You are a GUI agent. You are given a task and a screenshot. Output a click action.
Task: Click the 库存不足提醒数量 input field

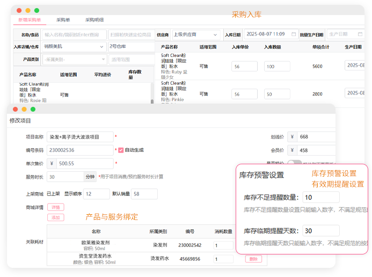321,198
